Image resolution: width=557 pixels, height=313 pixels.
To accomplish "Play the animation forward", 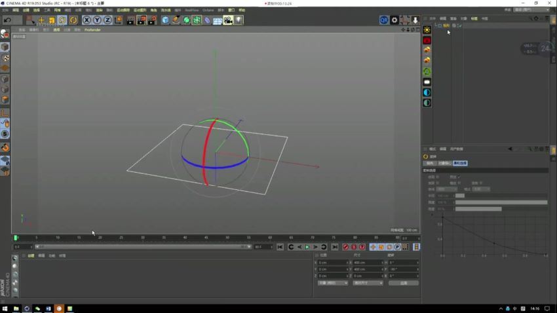I will click(x=307, y=247).
